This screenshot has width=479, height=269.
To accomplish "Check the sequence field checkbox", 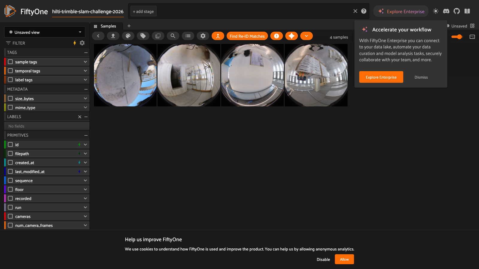I will 10,181.
